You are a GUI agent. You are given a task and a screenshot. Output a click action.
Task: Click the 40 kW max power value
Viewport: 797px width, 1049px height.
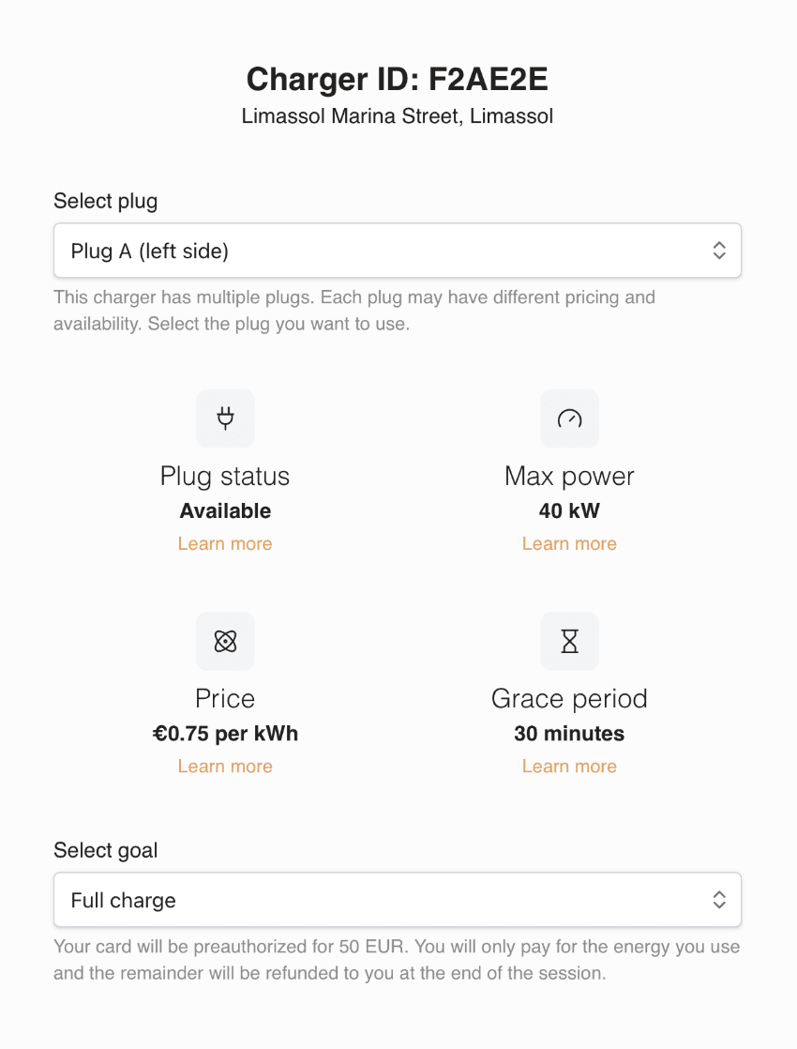569,510
